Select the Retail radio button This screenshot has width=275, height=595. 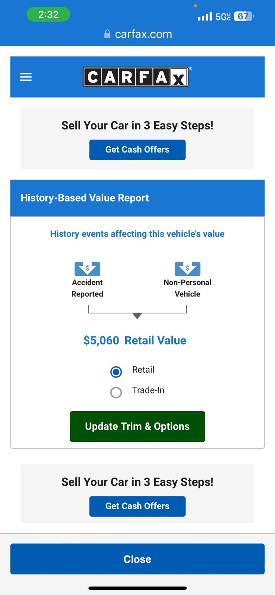(x=116, y=372)
